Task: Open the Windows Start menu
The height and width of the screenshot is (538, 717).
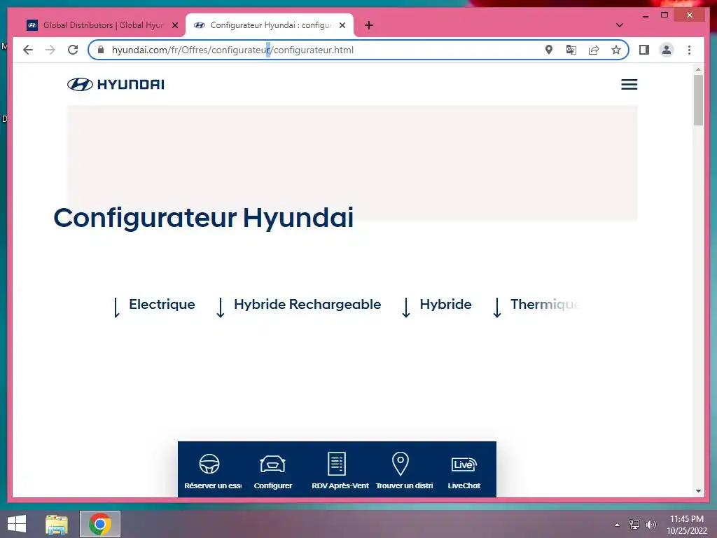Action: (x=17, y=524)
